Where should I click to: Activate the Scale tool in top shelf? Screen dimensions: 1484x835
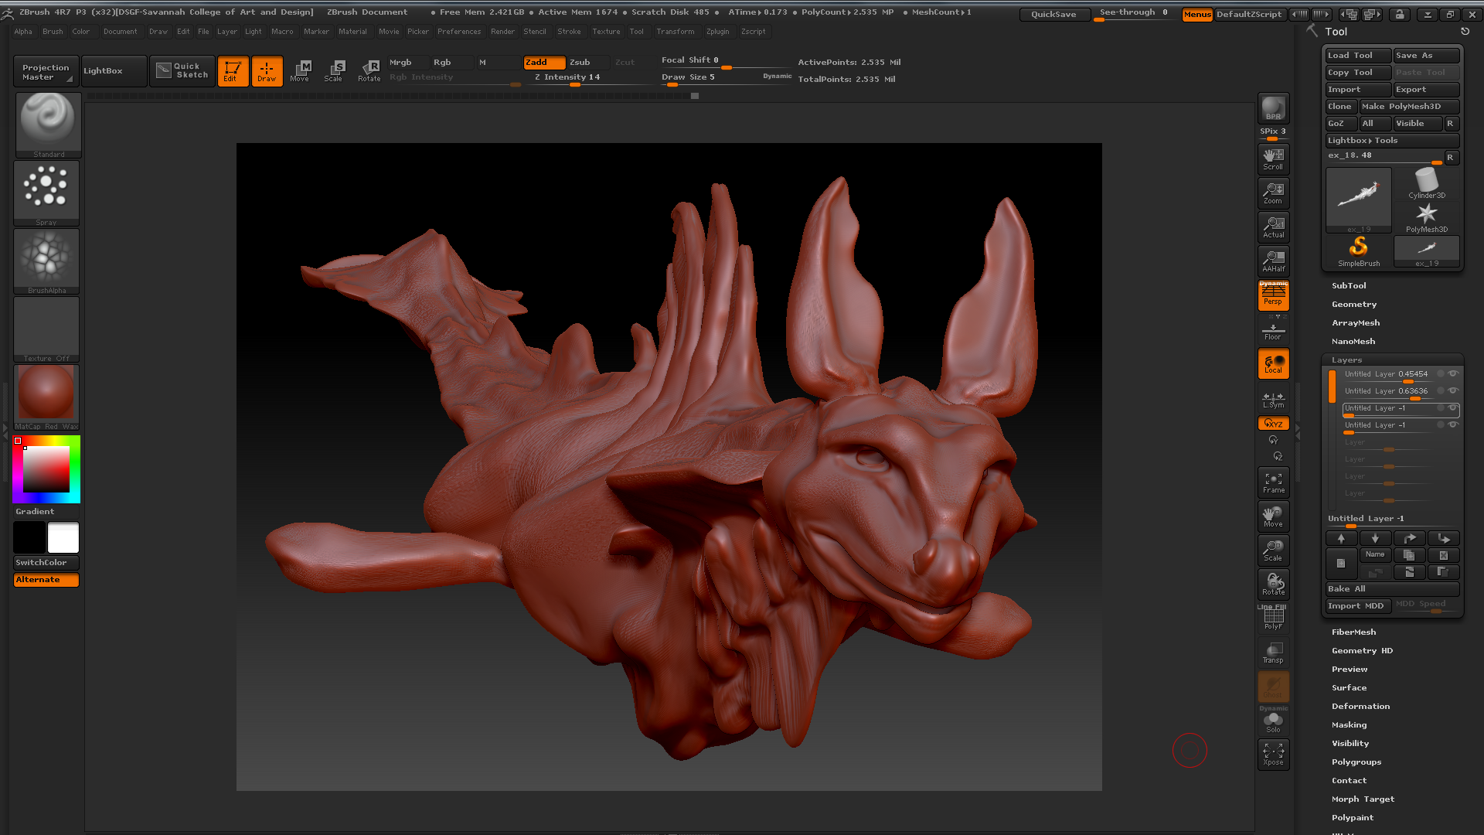(333, 71)
